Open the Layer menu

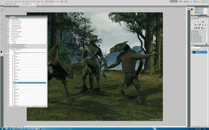coord(15,1)
